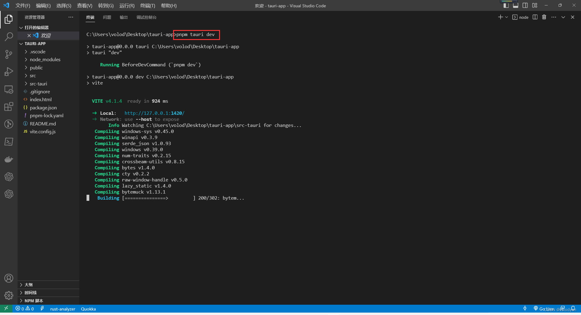Open errors and warnings count in status bar
The image size is (581, 315).
[x=25, y=309]
